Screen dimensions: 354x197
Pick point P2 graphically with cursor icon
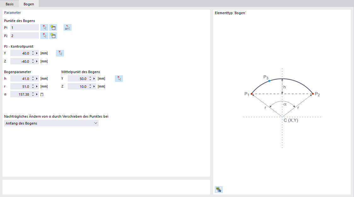(x=44, y=35)
